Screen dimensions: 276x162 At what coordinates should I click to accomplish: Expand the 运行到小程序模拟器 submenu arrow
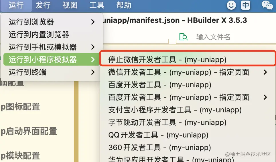click(93, 59)
